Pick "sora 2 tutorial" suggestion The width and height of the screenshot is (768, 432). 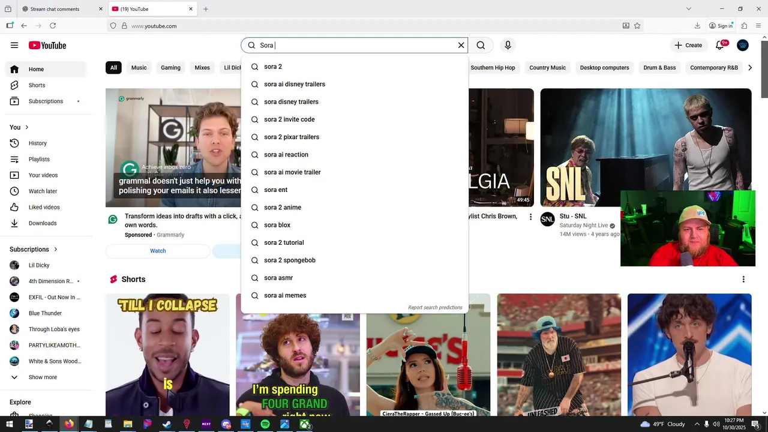click(355, 242)
